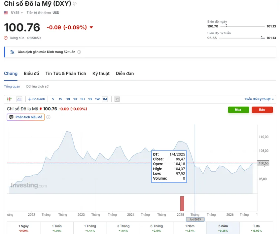Click the Biên độ 52 tuần range slider
The width and height of the screenshot is (280, 234).
click(x=242, y=38)
